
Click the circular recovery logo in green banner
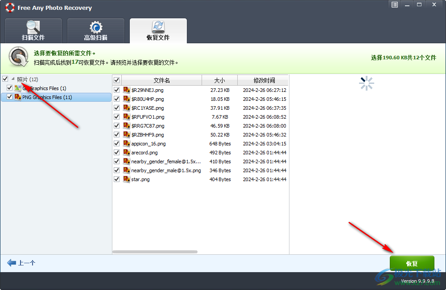[18, 57]
